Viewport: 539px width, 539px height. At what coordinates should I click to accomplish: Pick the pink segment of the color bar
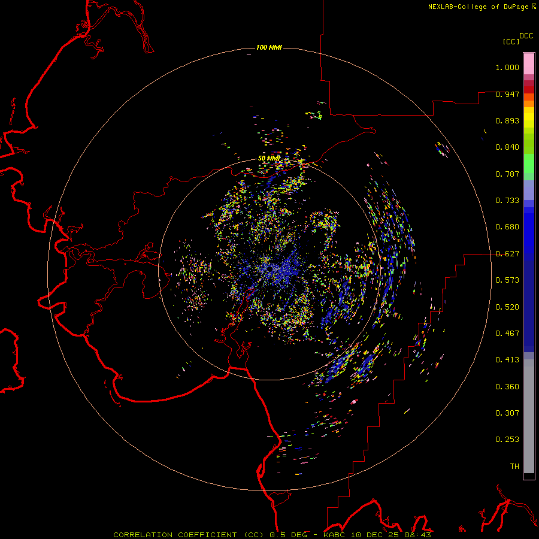click(529, 63)
